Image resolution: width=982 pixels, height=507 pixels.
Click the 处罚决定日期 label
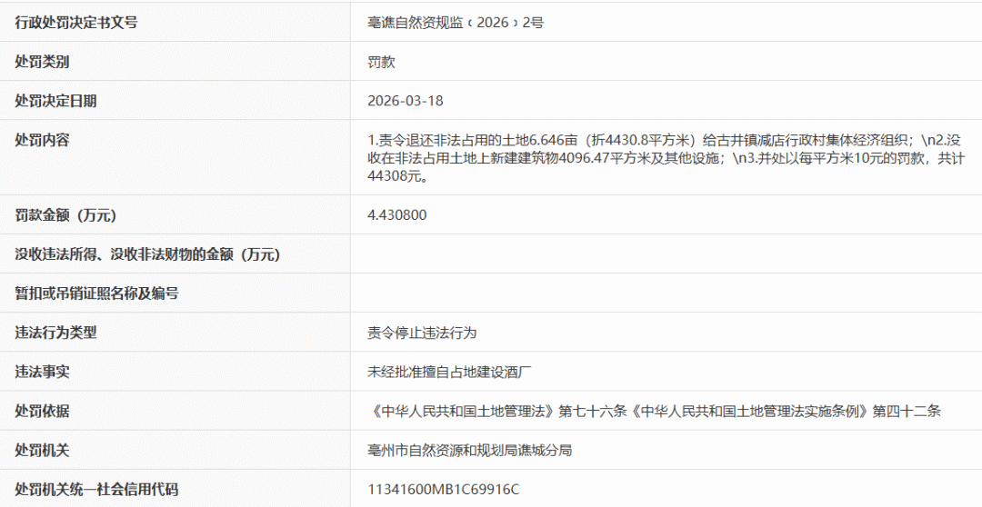55,101
